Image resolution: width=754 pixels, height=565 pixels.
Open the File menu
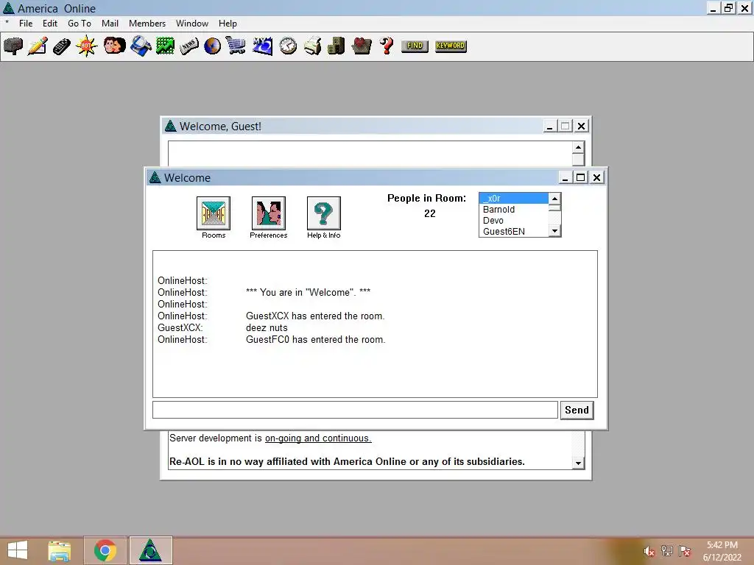pos(26,24)
